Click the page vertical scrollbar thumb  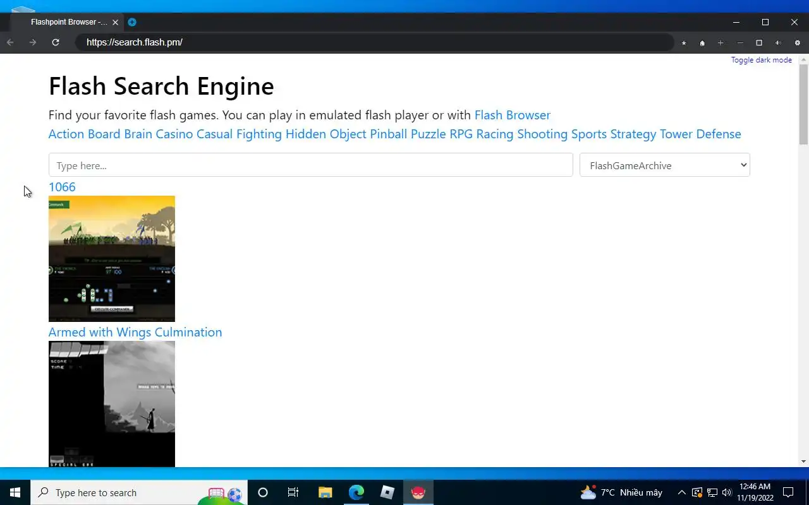pyautogui.click(x=803, y=104)
